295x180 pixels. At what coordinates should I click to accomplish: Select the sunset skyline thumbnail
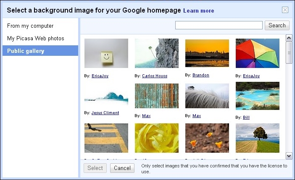pos(207,53)
